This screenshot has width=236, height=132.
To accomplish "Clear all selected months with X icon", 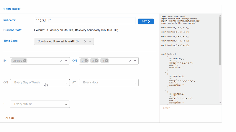I will tap(61, 61).
